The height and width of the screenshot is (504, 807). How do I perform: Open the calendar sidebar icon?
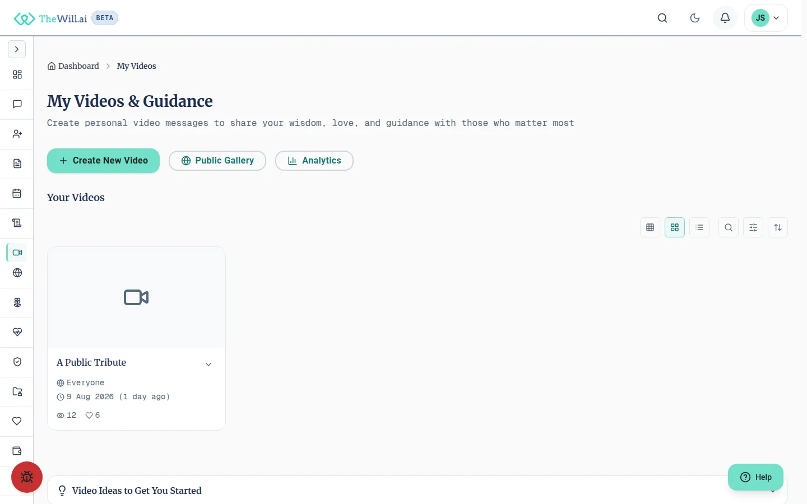pos(17,193)
